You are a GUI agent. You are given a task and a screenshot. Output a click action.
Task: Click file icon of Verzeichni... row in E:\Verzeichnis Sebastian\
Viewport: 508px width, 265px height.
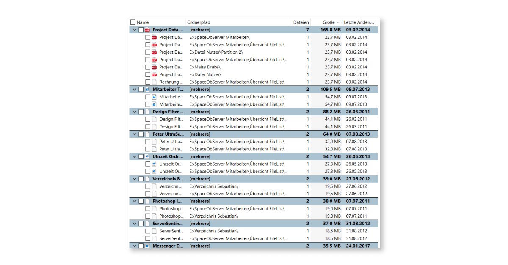tap(154, 186)
